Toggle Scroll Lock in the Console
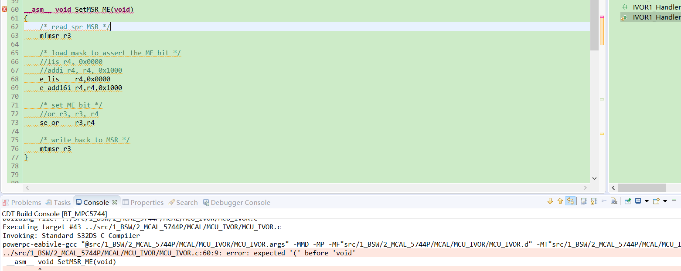 click(593, 201)
